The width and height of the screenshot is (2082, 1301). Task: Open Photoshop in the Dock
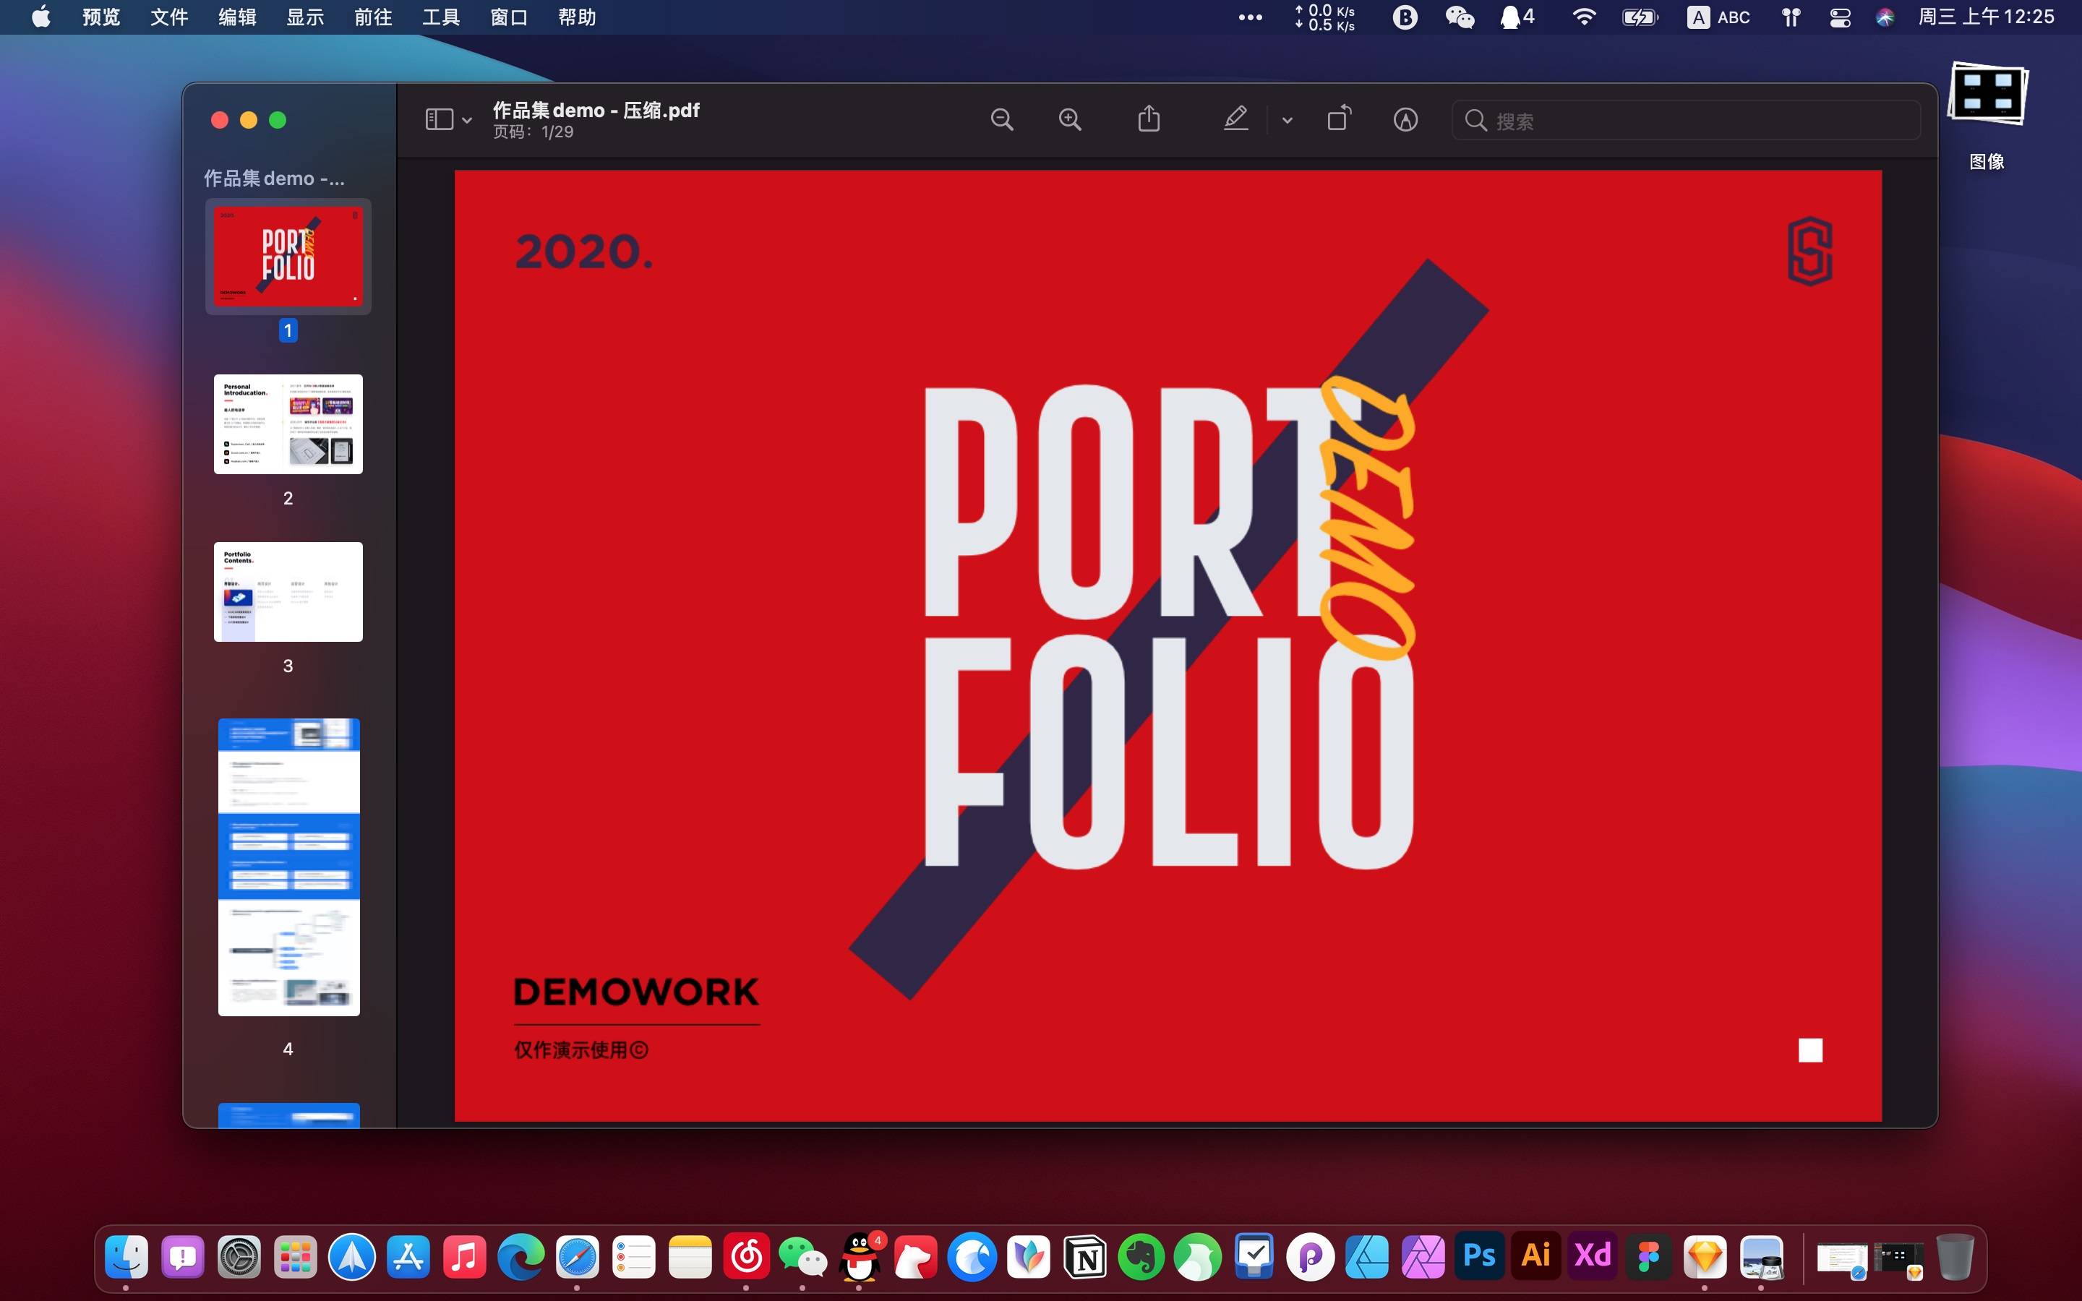pyautogui.click(x=1480, y=1257)
